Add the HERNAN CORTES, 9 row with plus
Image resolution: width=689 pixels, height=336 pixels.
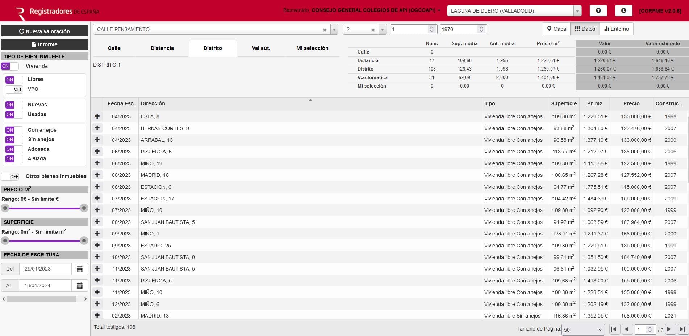pyautogui.click(x=97, y=128)
